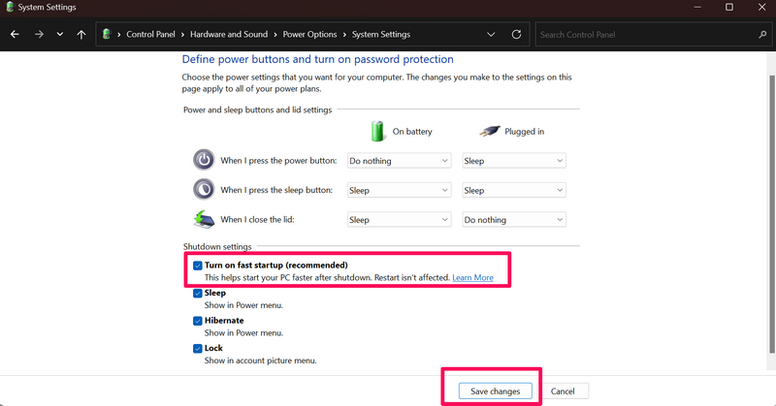The height and width of the screenshot is (406, 776).
Task: Open power button Plugged in dropdown
Action: click(514, 161)
